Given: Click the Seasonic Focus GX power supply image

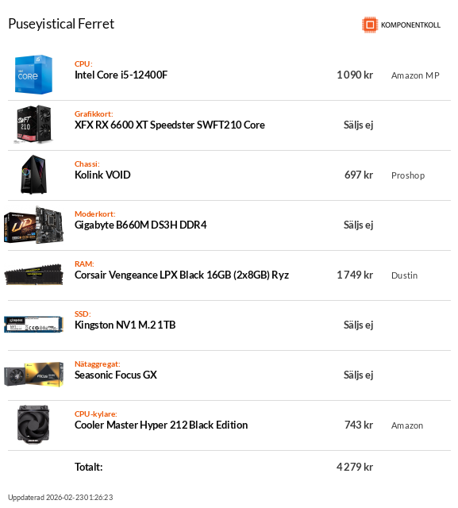Looking at the screenshot, I should coord(33,375).
